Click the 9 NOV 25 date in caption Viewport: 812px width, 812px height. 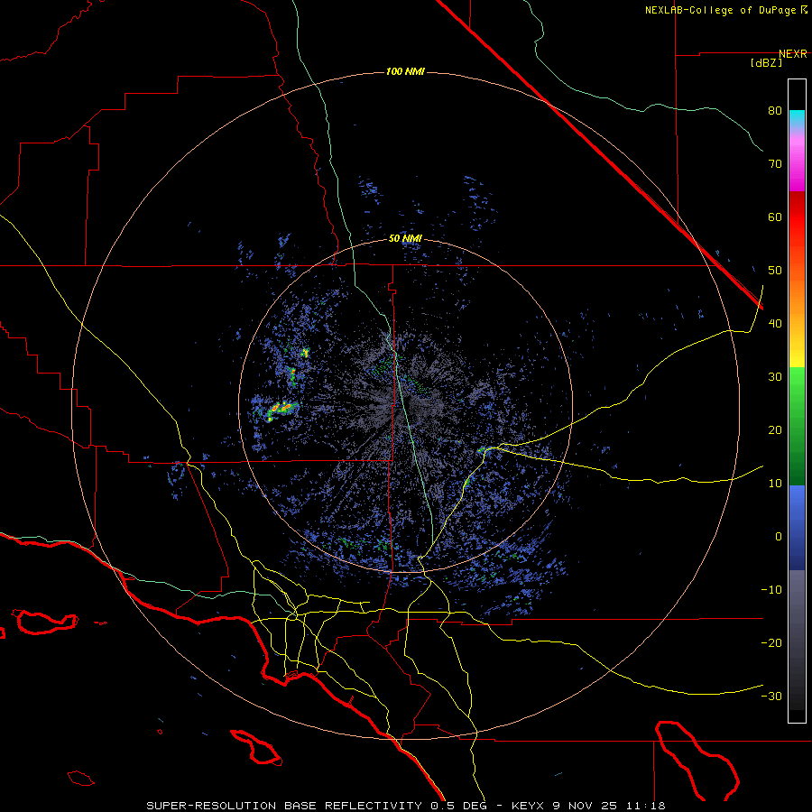click(586, 806)
